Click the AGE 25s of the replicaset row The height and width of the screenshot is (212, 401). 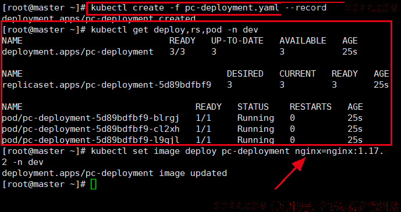[381, 85]
